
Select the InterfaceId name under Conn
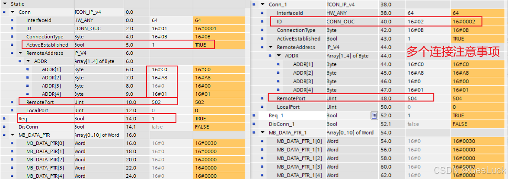39,20
